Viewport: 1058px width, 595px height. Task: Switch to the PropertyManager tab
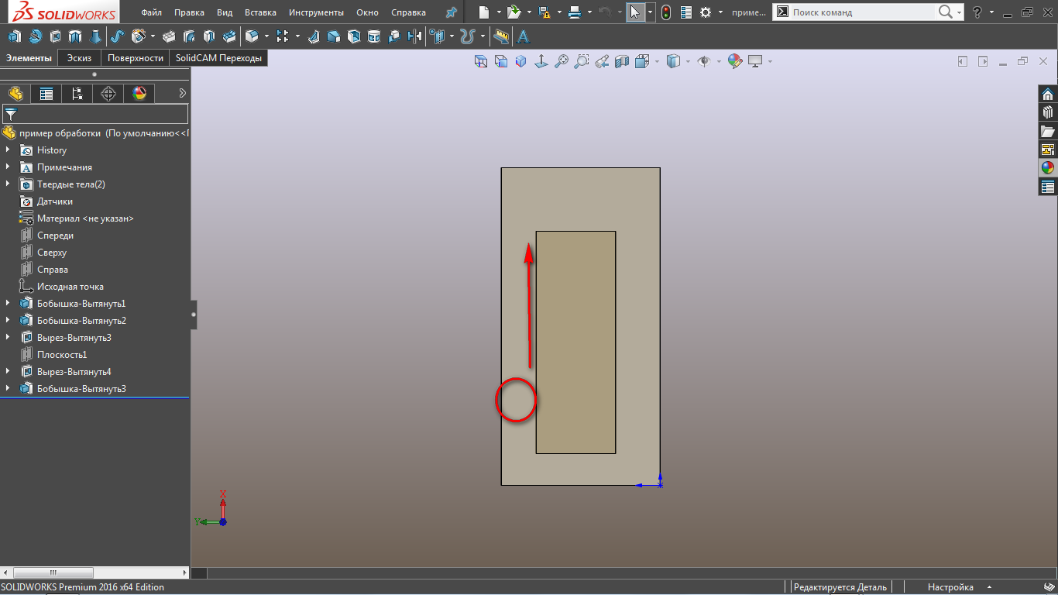[46, 94]
